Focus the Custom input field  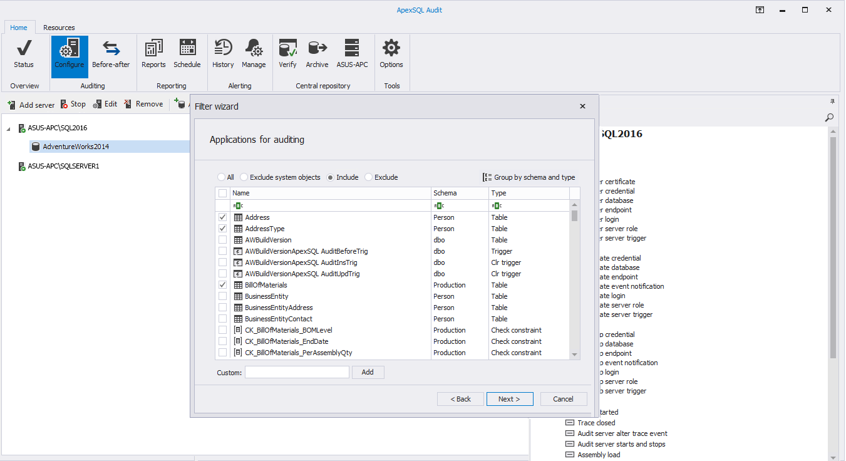point(297,372)
